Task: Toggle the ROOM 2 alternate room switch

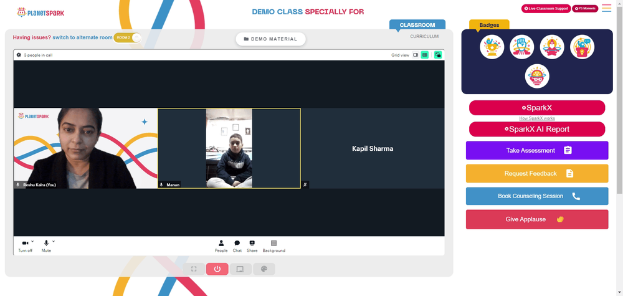Action: point(128,38)
